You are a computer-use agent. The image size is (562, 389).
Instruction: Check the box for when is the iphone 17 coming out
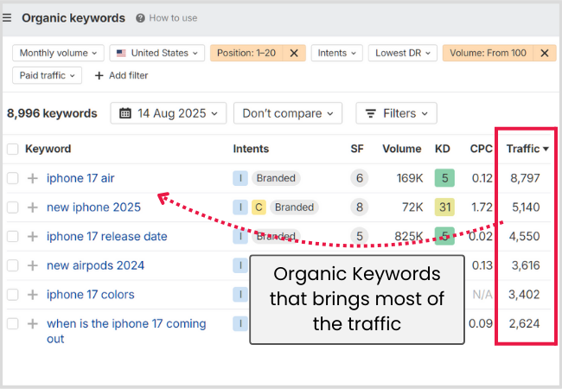13,323
